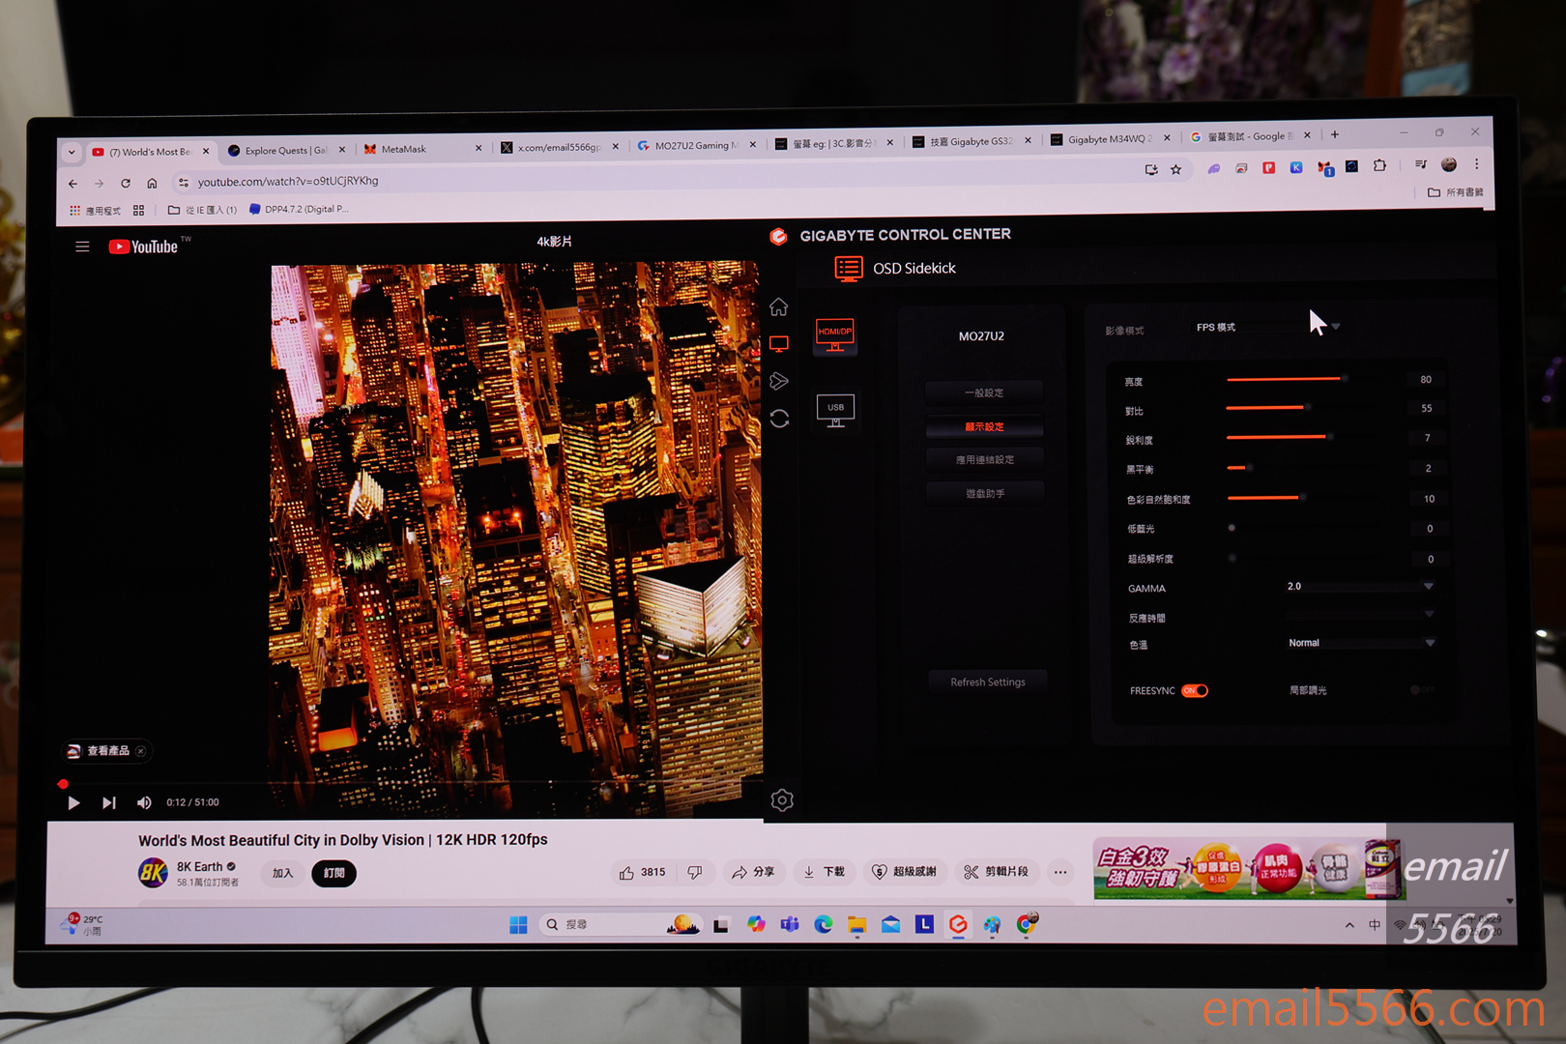This screenshot has height=1044, width=1566.
Task: Open Chrome home page button
Action: 152,183
